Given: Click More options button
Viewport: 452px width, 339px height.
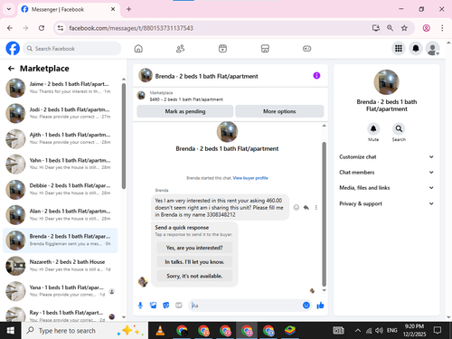Looking at the screenshot, I should pyautogui.click(x=279, y=111).
